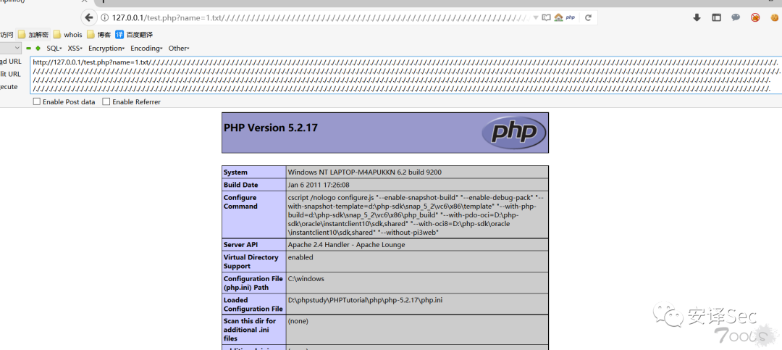This screenshot has width=782, height=350.
Task: Click 'Virtual Directory Support' row label
Action: (251, 262)
